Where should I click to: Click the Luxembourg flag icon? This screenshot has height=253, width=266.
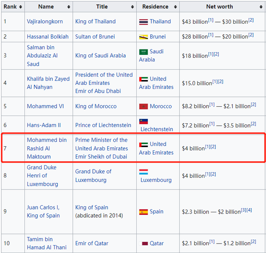pyautogui.click(x=143, y=172)
